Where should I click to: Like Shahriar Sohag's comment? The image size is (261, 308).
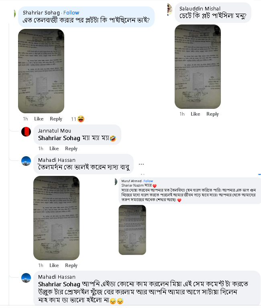tap(39, 119)
